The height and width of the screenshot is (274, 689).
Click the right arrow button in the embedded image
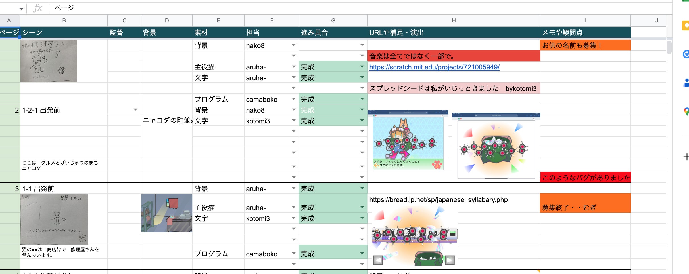450,260
